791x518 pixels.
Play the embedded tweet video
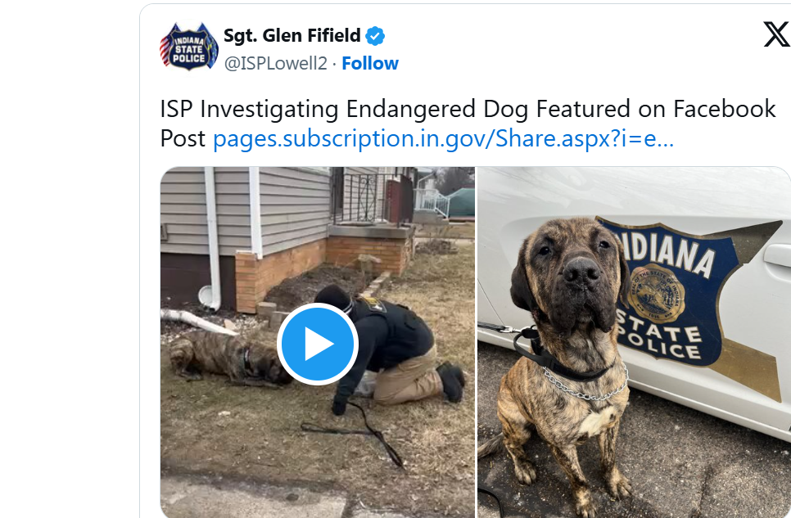click(318, 344)
